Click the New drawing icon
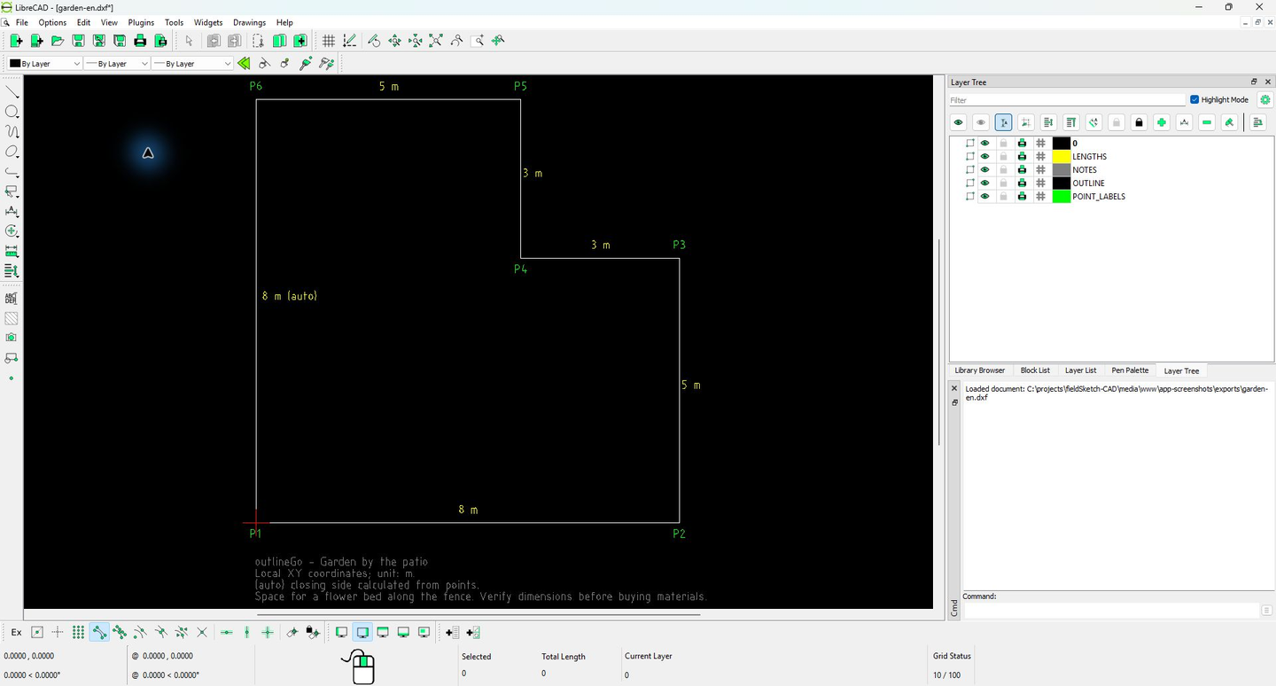This screenshot has width=1276, height=686. pyautogui.click(x=16, y=41)
